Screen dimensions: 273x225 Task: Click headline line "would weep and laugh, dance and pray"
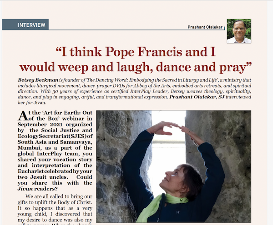(136, 67)
